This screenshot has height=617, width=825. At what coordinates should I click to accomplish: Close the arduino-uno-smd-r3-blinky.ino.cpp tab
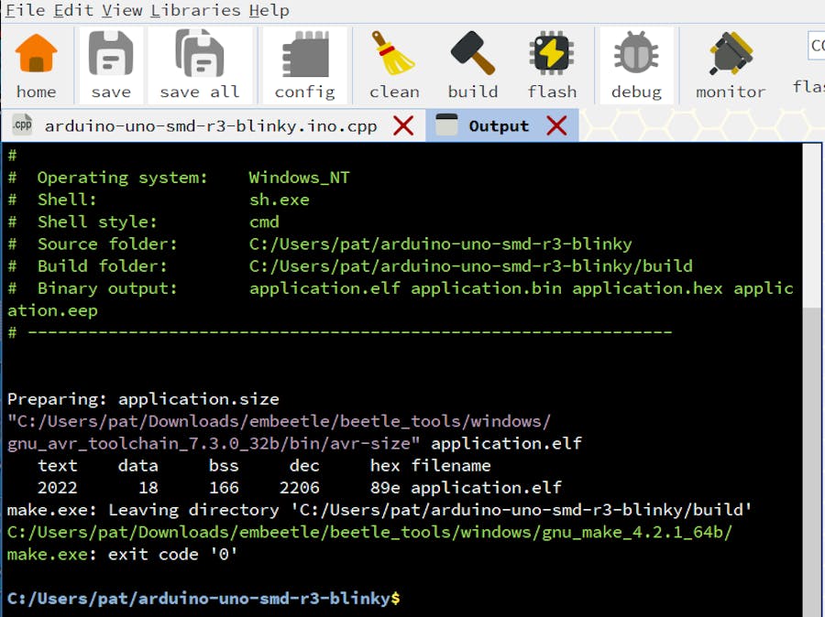click(x=403, y=126)
